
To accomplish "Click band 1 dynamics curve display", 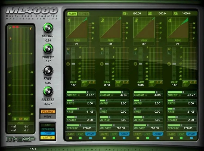I will (77, 28).
